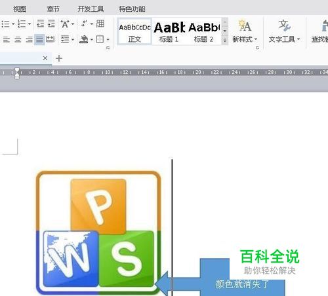Click the ruler indent marker
Viewport: 328px width, 296px height.
click(17, 73)
